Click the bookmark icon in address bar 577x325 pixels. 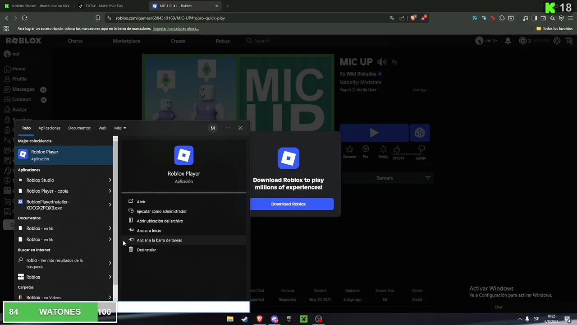click(97, 18)
